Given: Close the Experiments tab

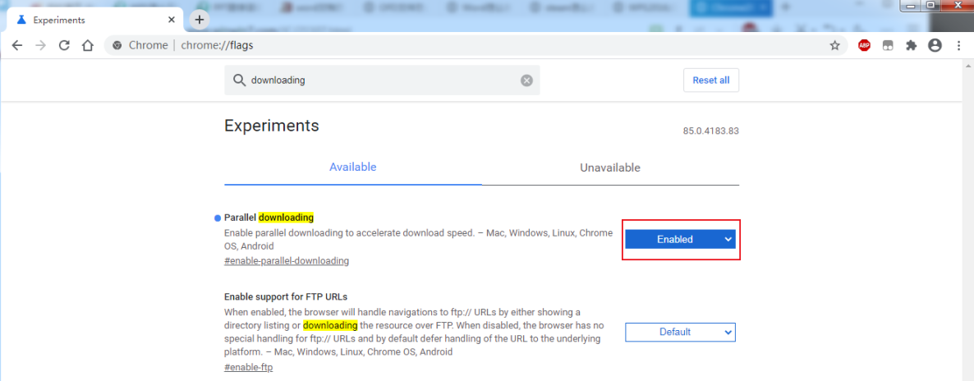Looking at the screenshot, I should click(171, 19).
